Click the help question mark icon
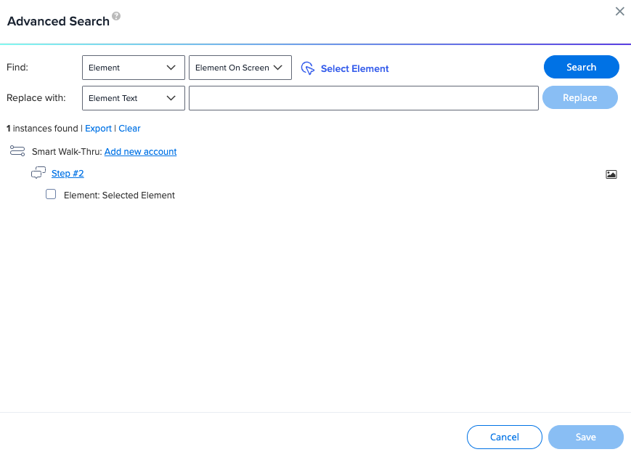This screenshot has width=631, height=452. pyautogui.click(x=116, y=17)
